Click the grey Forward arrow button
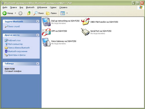Viewport: 145px width, 109px height. click(x=20, y=13)
